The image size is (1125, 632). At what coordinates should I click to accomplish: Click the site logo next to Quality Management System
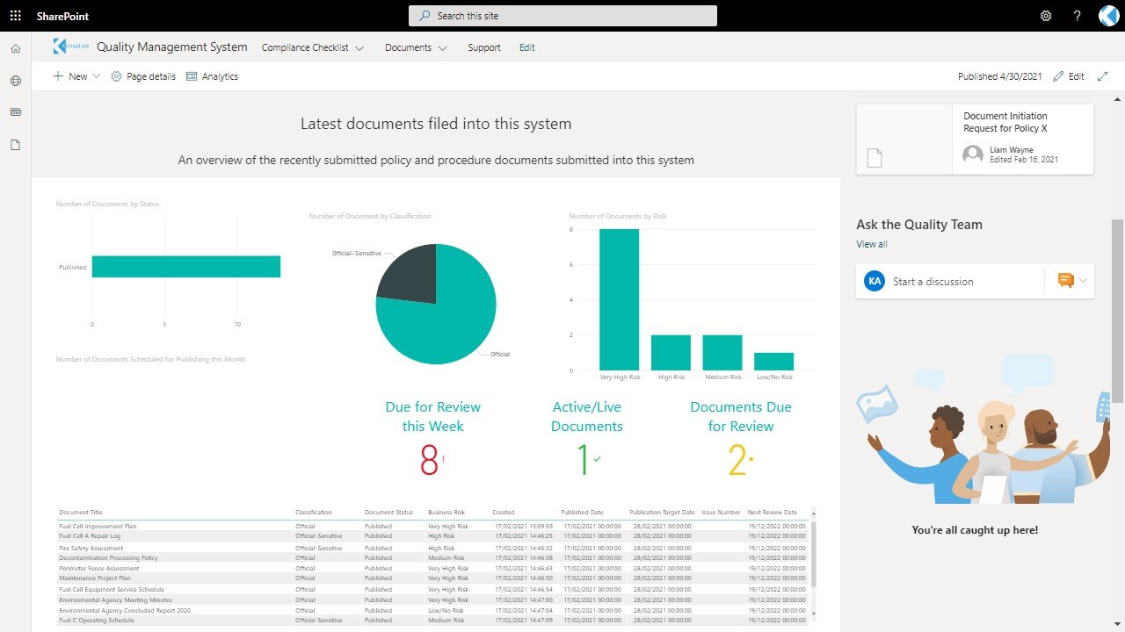coord(71,47)
